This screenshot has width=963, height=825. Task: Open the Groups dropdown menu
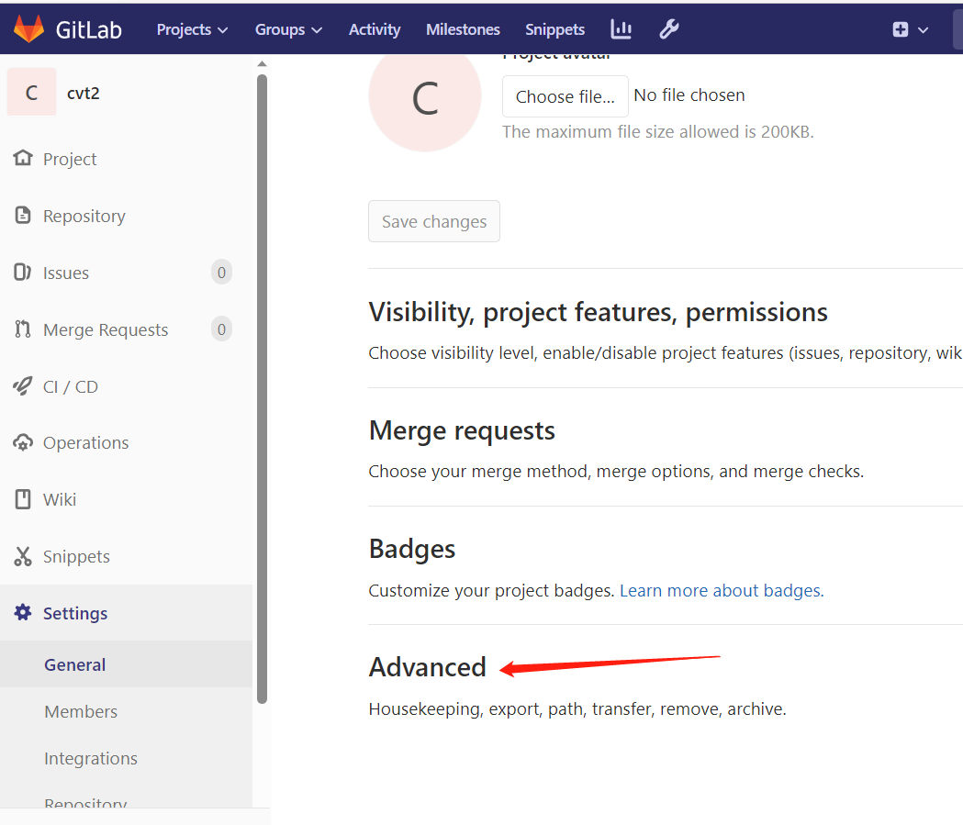point(288,29)
